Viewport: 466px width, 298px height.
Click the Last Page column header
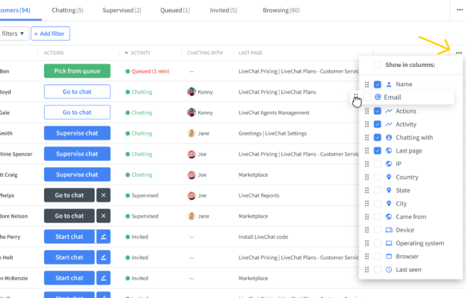click(250, 53)
